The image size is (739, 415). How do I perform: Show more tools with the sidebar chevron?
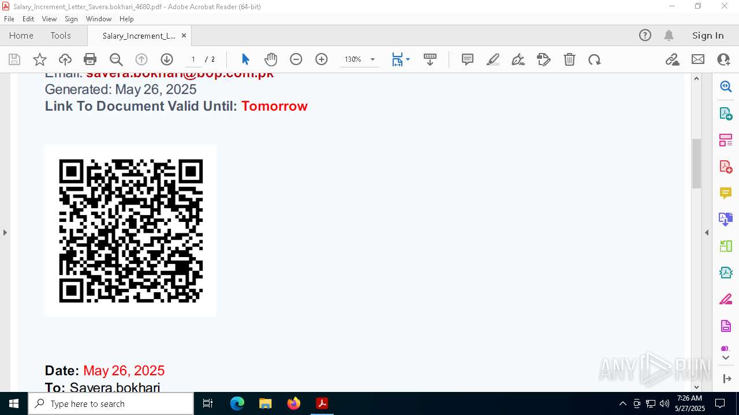[x=726, y=357]
